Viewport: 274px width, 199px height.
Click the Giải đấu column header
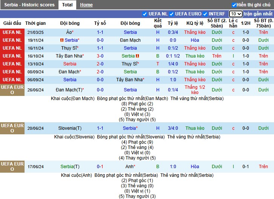coord(12,23)
